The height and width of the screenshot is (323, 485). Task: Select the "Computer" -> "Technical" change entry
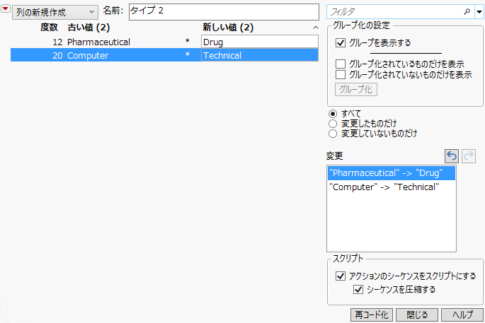(384, 187)
